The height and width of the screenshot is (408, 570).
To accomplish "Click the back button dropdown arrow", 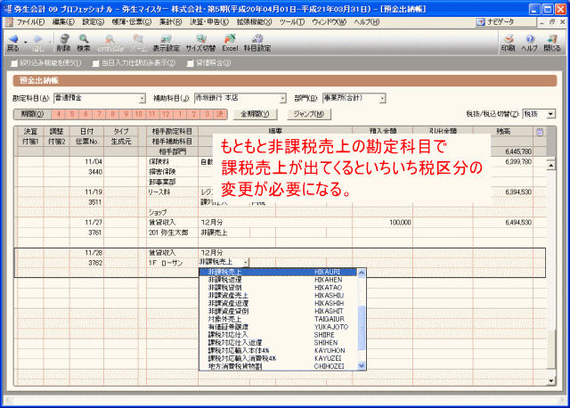I will [x=26, y=42].
